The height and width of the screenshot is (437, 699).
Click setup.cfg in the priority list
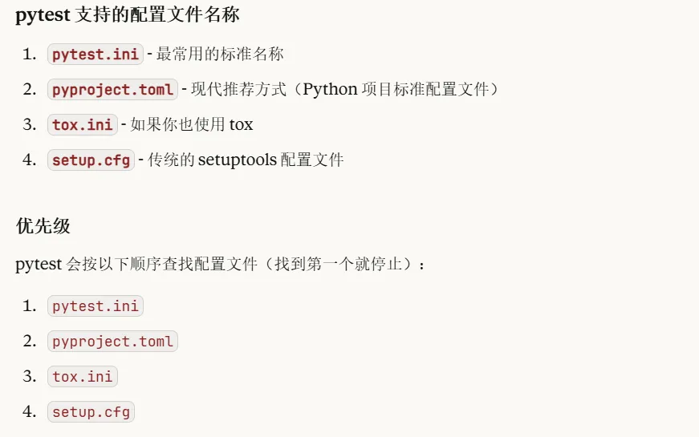click(91, 411)
